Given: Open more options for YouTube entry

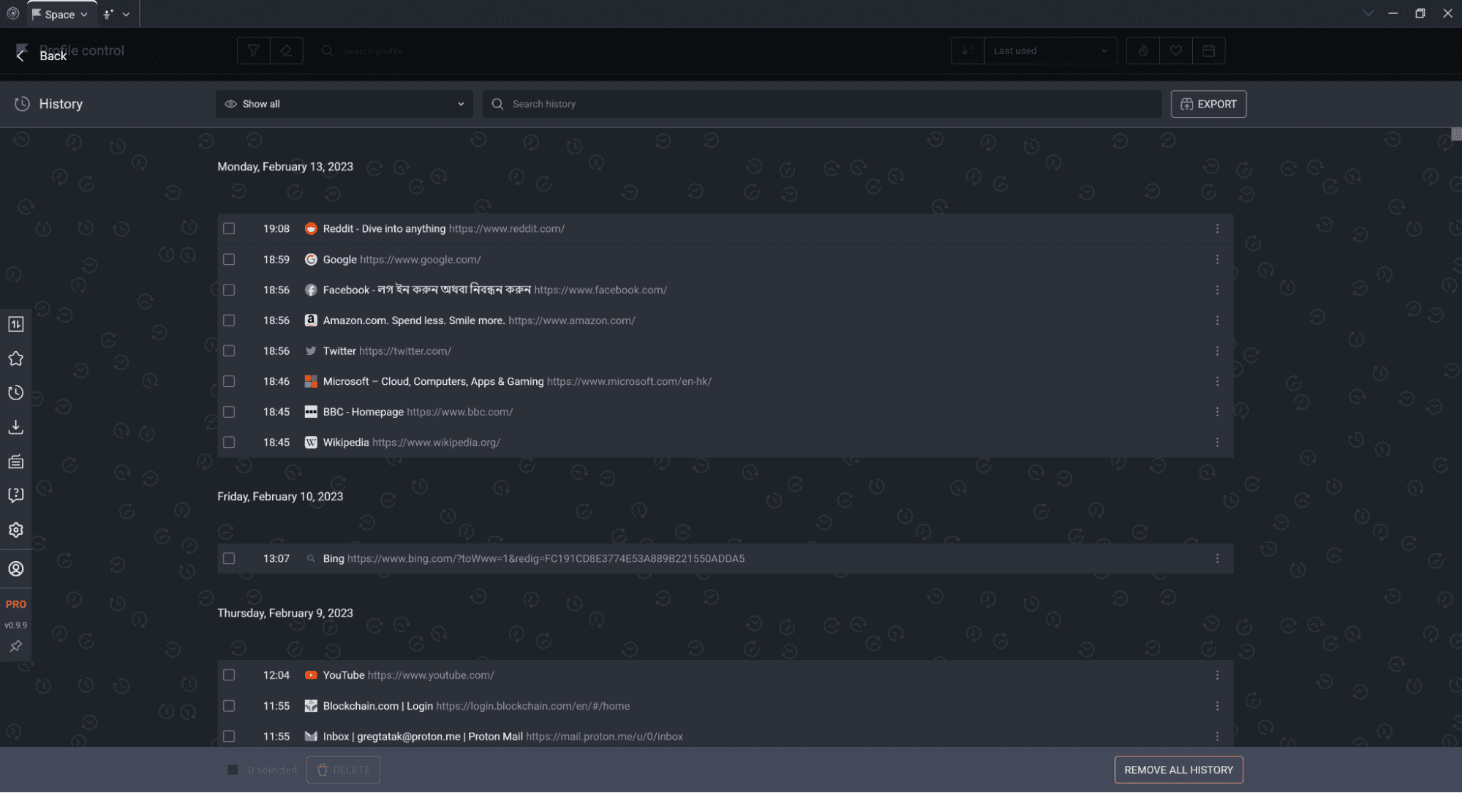Looking at the screenshot, I should pos(1217,675).
